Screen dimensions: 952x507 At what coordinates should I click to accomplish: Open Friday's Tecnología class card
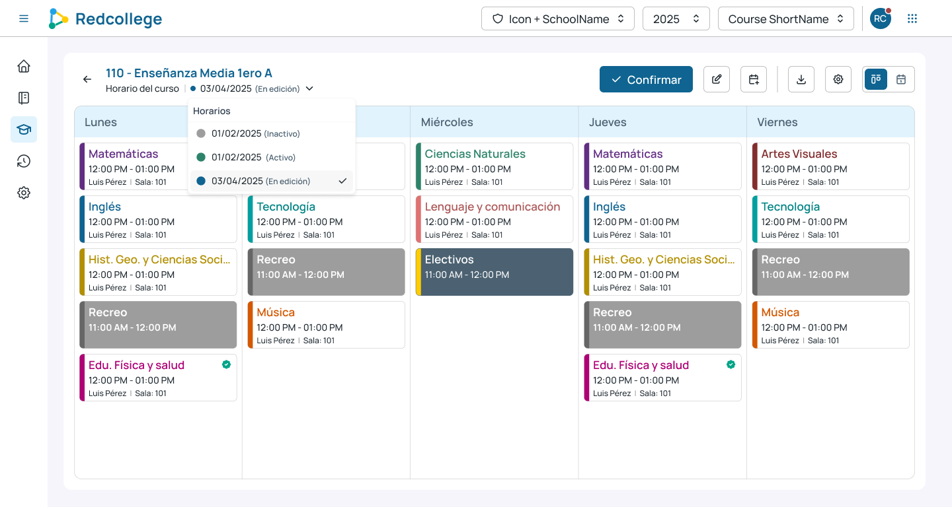pyautogui.click(x=830, y=219)
